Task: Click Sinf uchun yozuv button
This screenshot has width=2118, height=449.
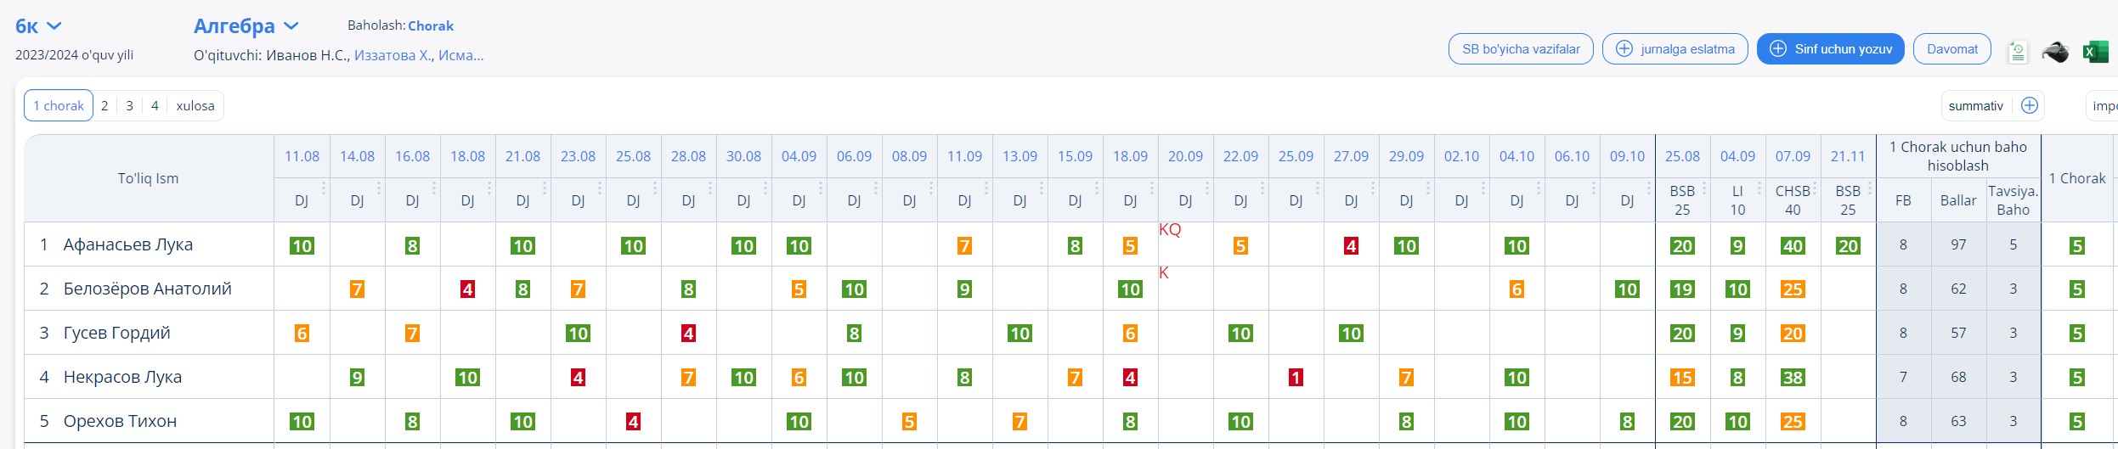Action: click(1830, 49)
